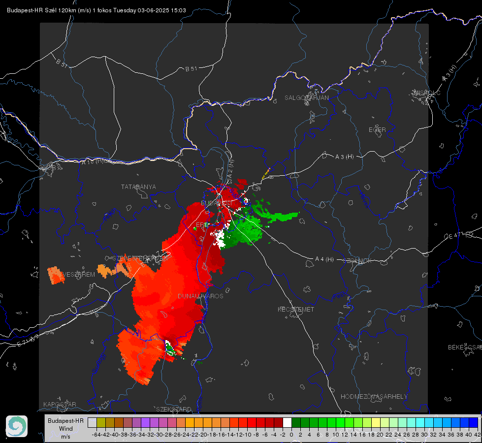Click the 'Budapest-HR Wind m/s' legend title
This screenshot has width=482, height=443.
[x=66, y=429]
